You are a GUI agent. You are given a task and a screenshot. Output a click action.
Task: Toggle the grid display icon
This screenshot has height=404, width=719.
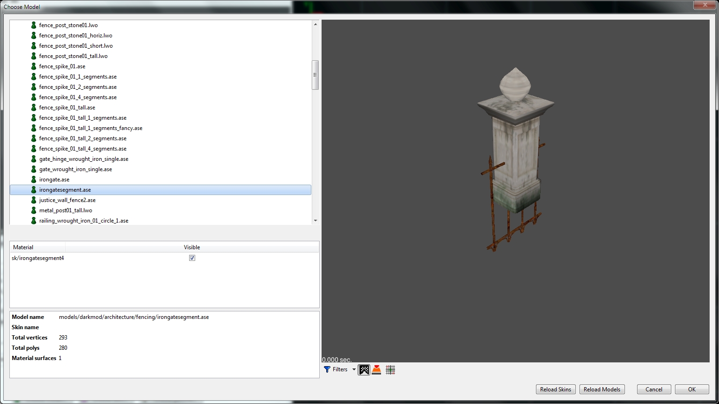point(390,370)
